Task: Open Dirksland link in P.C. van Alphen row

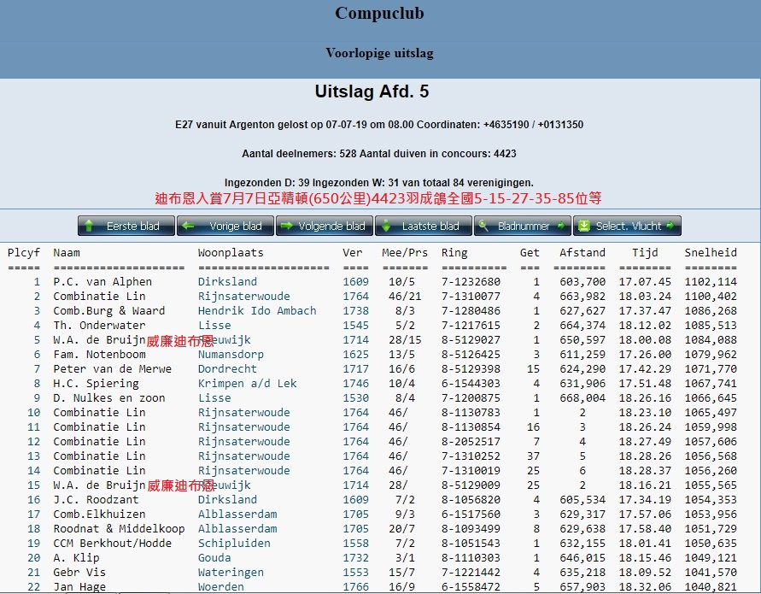Action: [x=227, y=282]
